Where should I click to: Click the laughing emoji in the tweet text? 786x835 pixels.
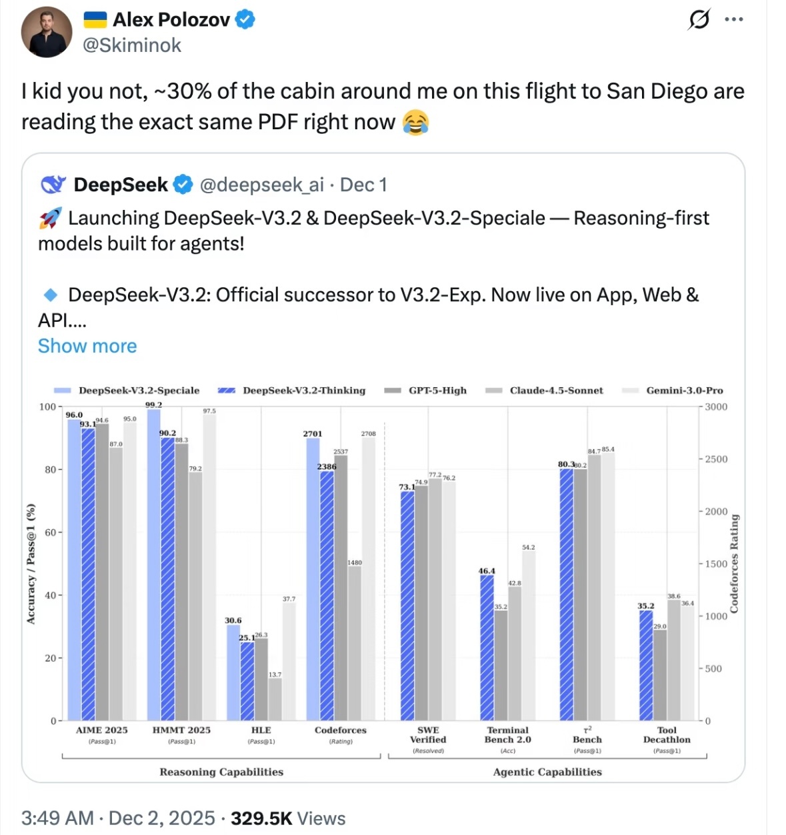pyautogui.click(x=415, y=122)
